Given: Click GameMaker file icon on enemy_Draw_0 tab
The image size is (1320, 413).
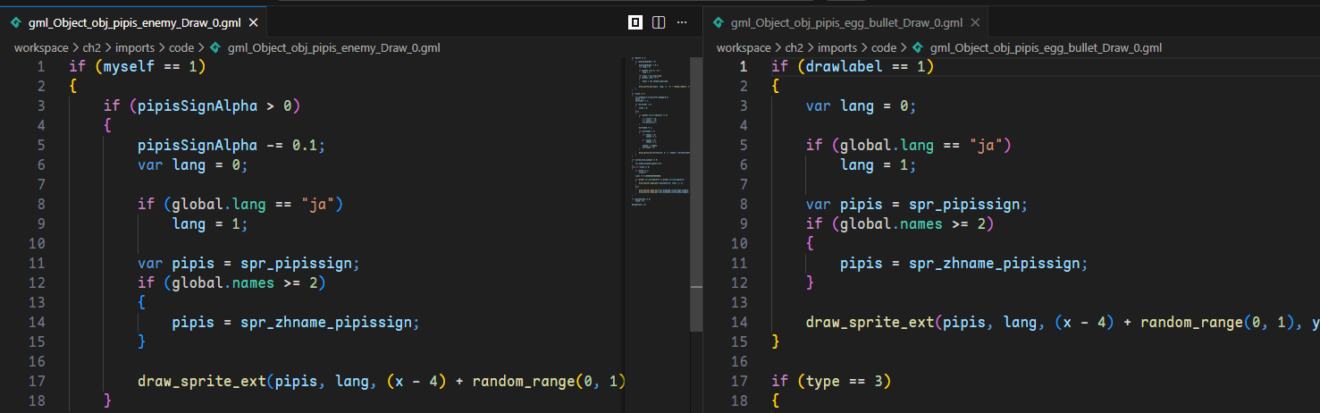Looking at the screenshot, I should [x=15, y=22].
